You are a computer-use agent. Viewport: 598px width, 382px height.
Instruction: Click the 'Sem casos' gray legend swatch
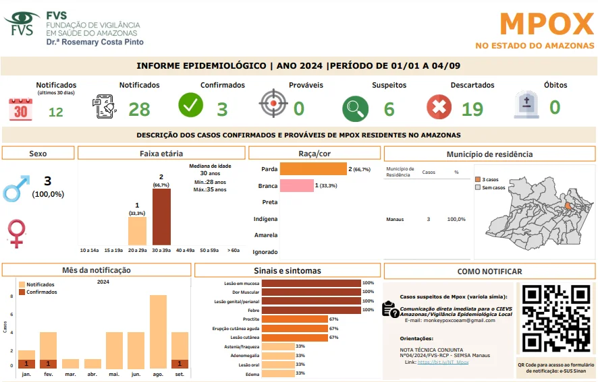coord(478,187)
